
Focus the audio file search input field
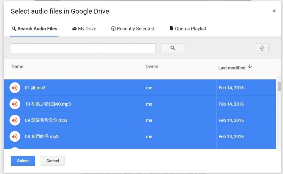pyautogui.click(x=83, y=48)
